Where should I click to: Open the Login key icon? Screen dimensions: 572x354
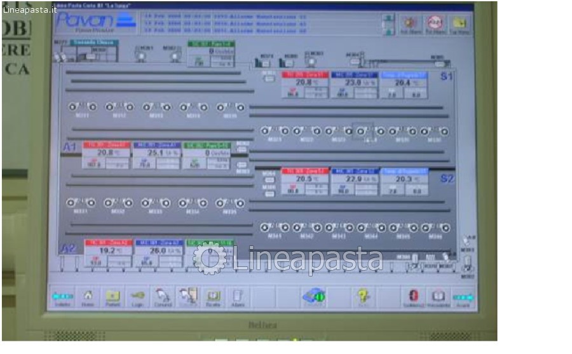[138, 297]
